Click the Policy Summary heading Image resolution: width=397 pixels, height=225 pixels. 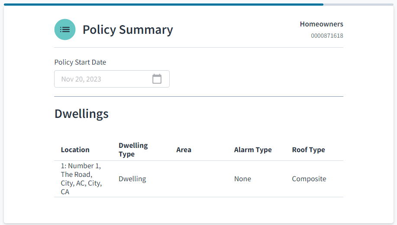(x=128, y=29)
